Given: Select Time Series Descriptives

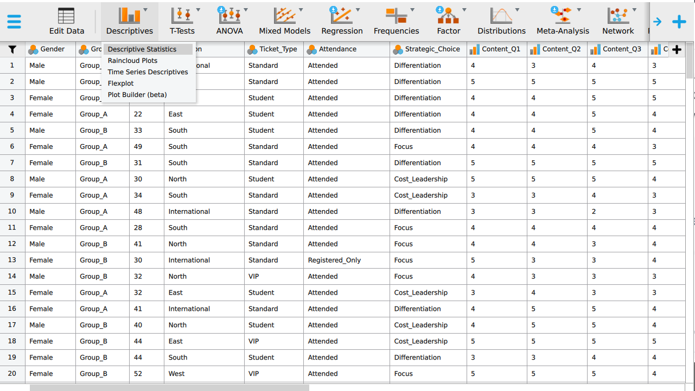Looking at the screenshot, I should (148, 72).
